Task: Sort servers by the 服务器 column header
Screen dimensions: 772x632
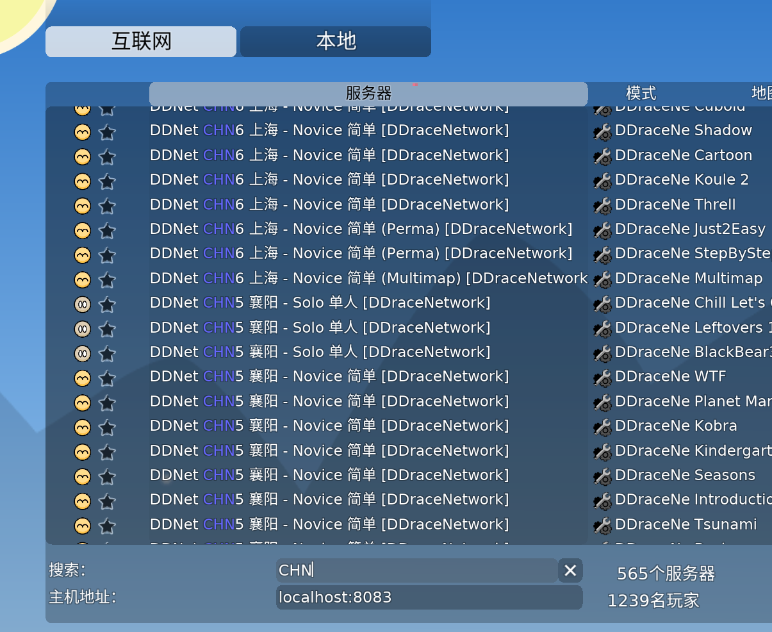Action: click(368, 94)
